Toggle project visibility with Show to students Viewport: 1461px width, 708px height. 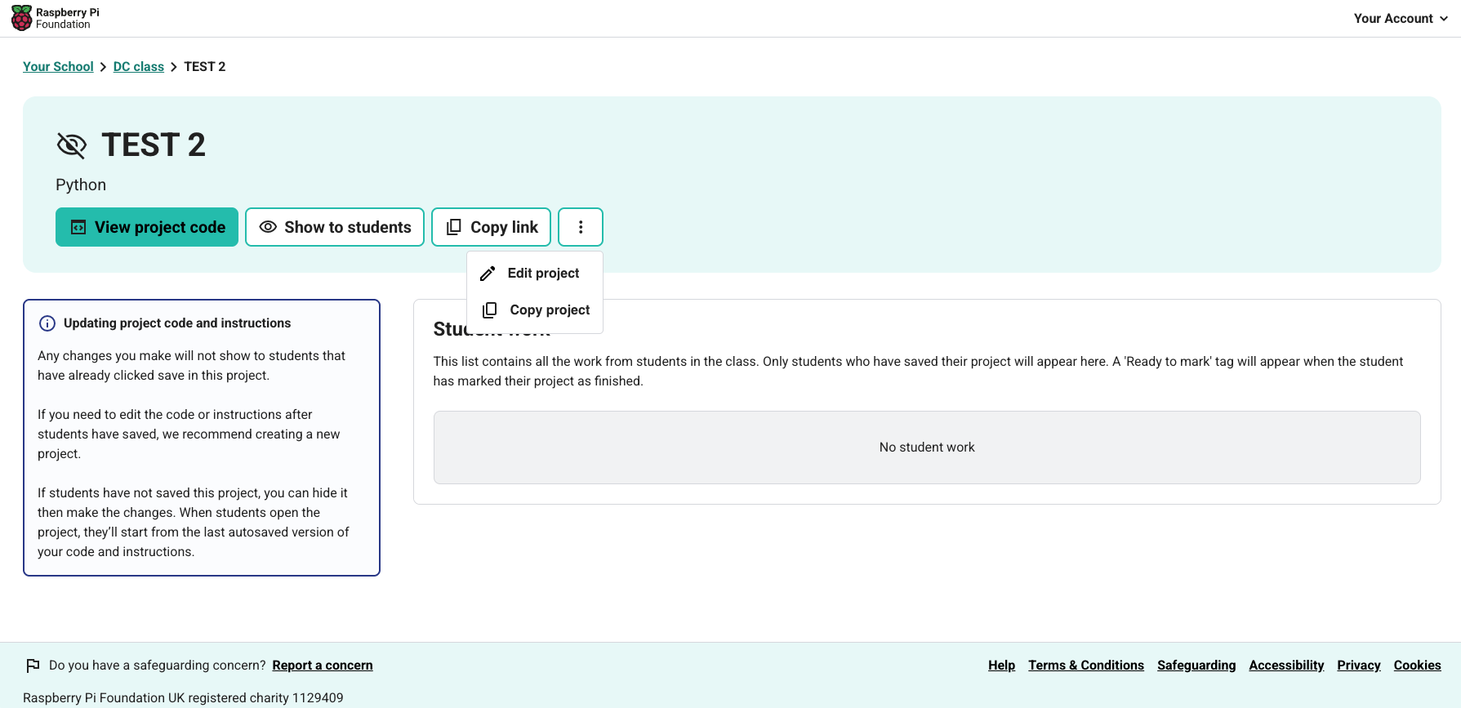335,227
